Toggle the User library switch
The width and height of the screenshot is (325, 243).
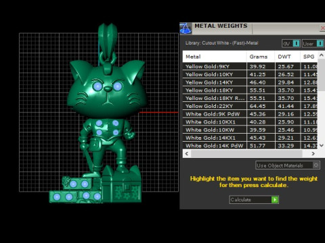pos(313,43)
